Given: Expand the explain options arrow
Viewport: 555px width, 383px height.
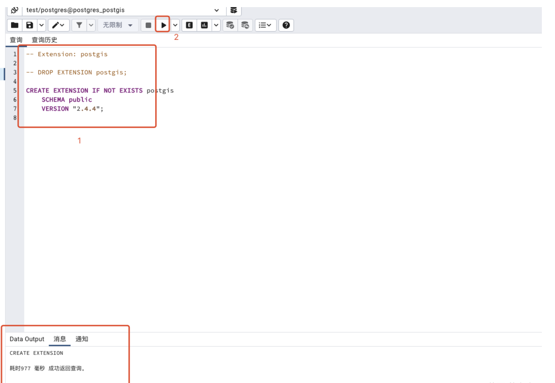Looking at the screenshot, I should pos(216,25).
